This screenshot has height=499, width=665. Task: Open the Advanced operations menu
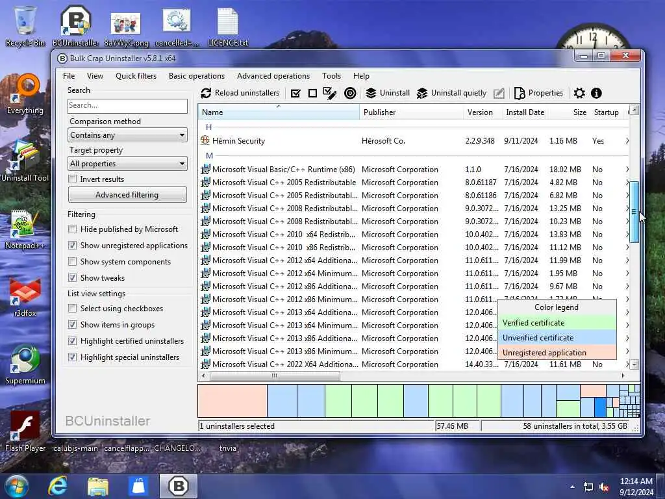point(273,76)
